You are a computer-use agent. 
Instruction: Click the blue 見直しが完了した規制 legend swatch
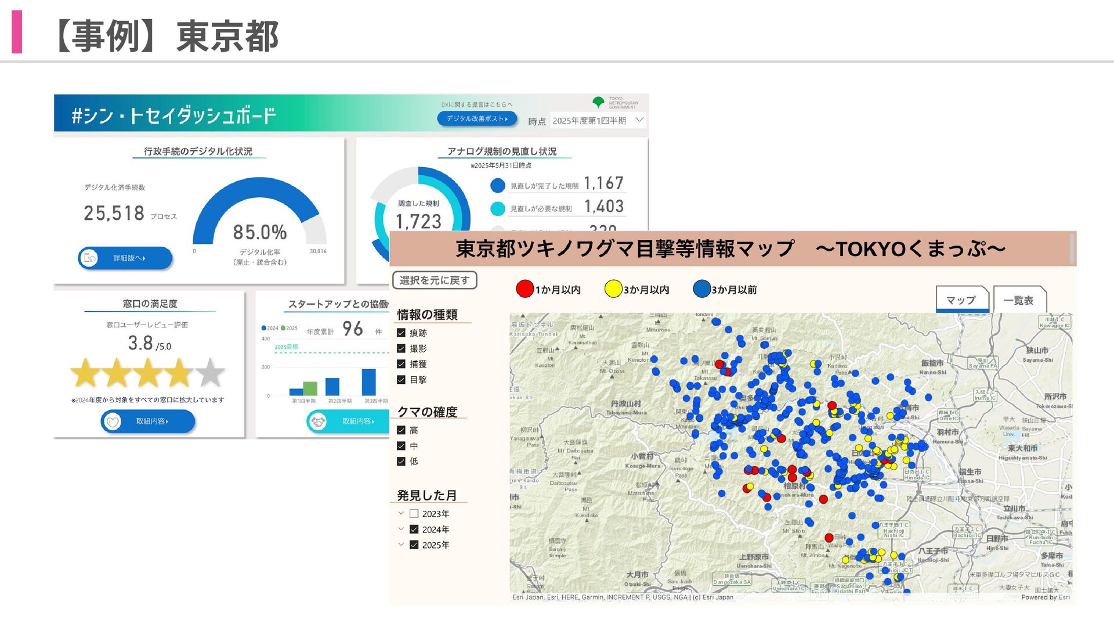click(x=497, y=186)
